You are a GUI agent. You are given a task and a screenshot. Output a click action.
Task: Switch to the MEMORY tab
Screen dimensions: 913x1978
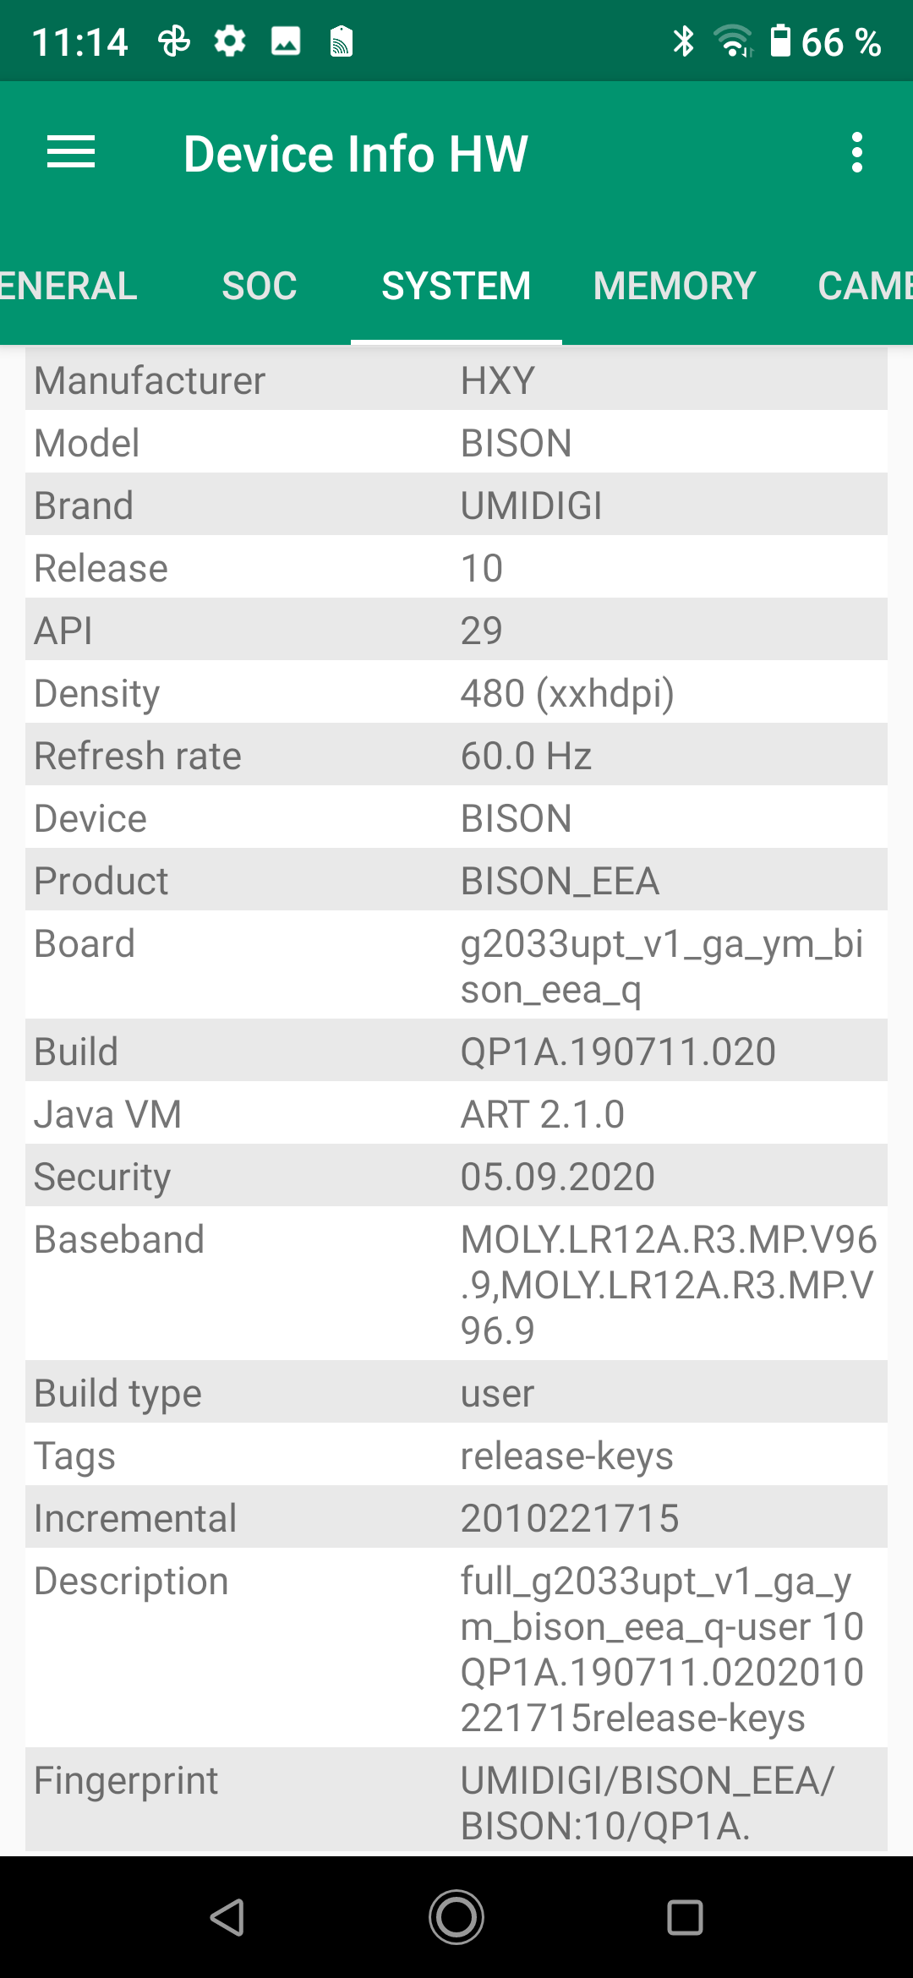(x=674, y=286)
